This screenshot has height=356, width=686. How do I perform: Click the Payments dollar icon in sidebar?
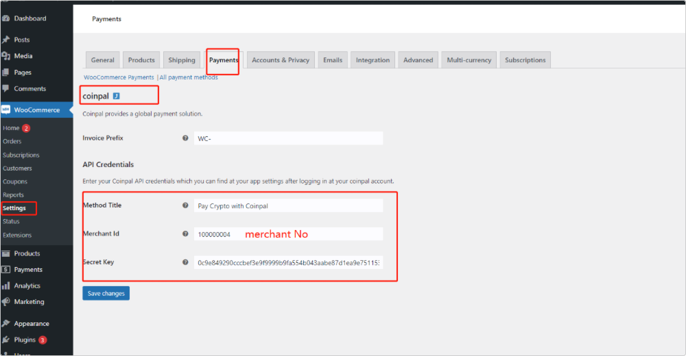(x=5, y=270)
